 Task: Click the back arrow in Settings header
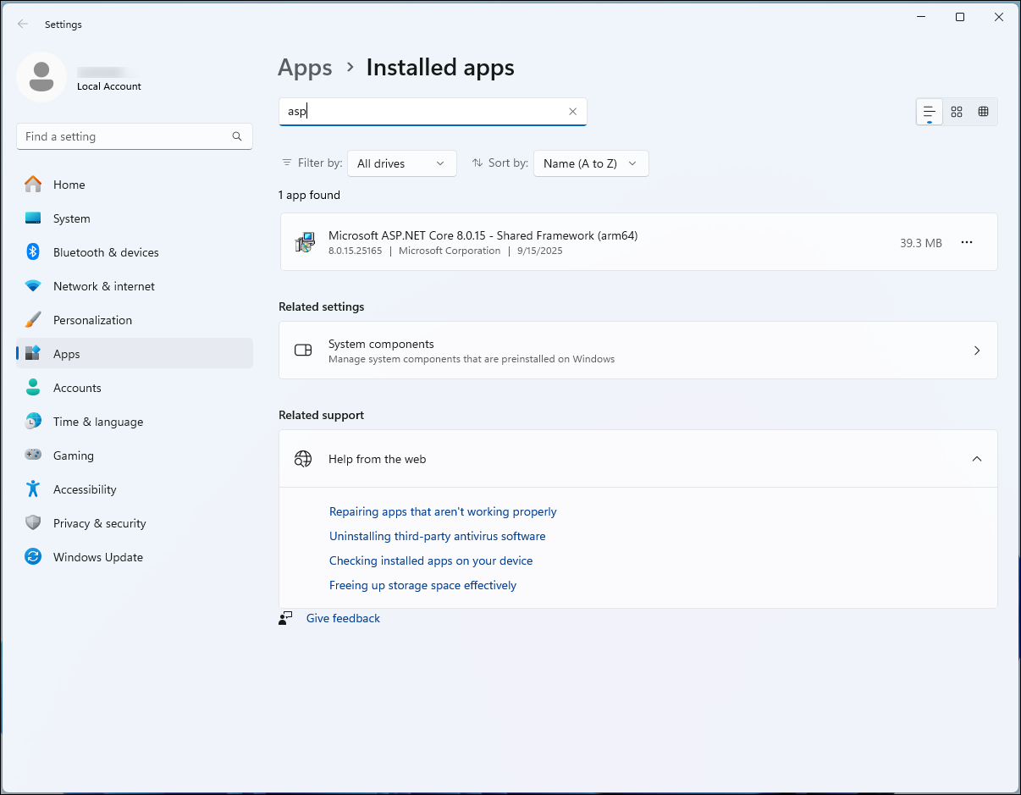coord(23,25)
